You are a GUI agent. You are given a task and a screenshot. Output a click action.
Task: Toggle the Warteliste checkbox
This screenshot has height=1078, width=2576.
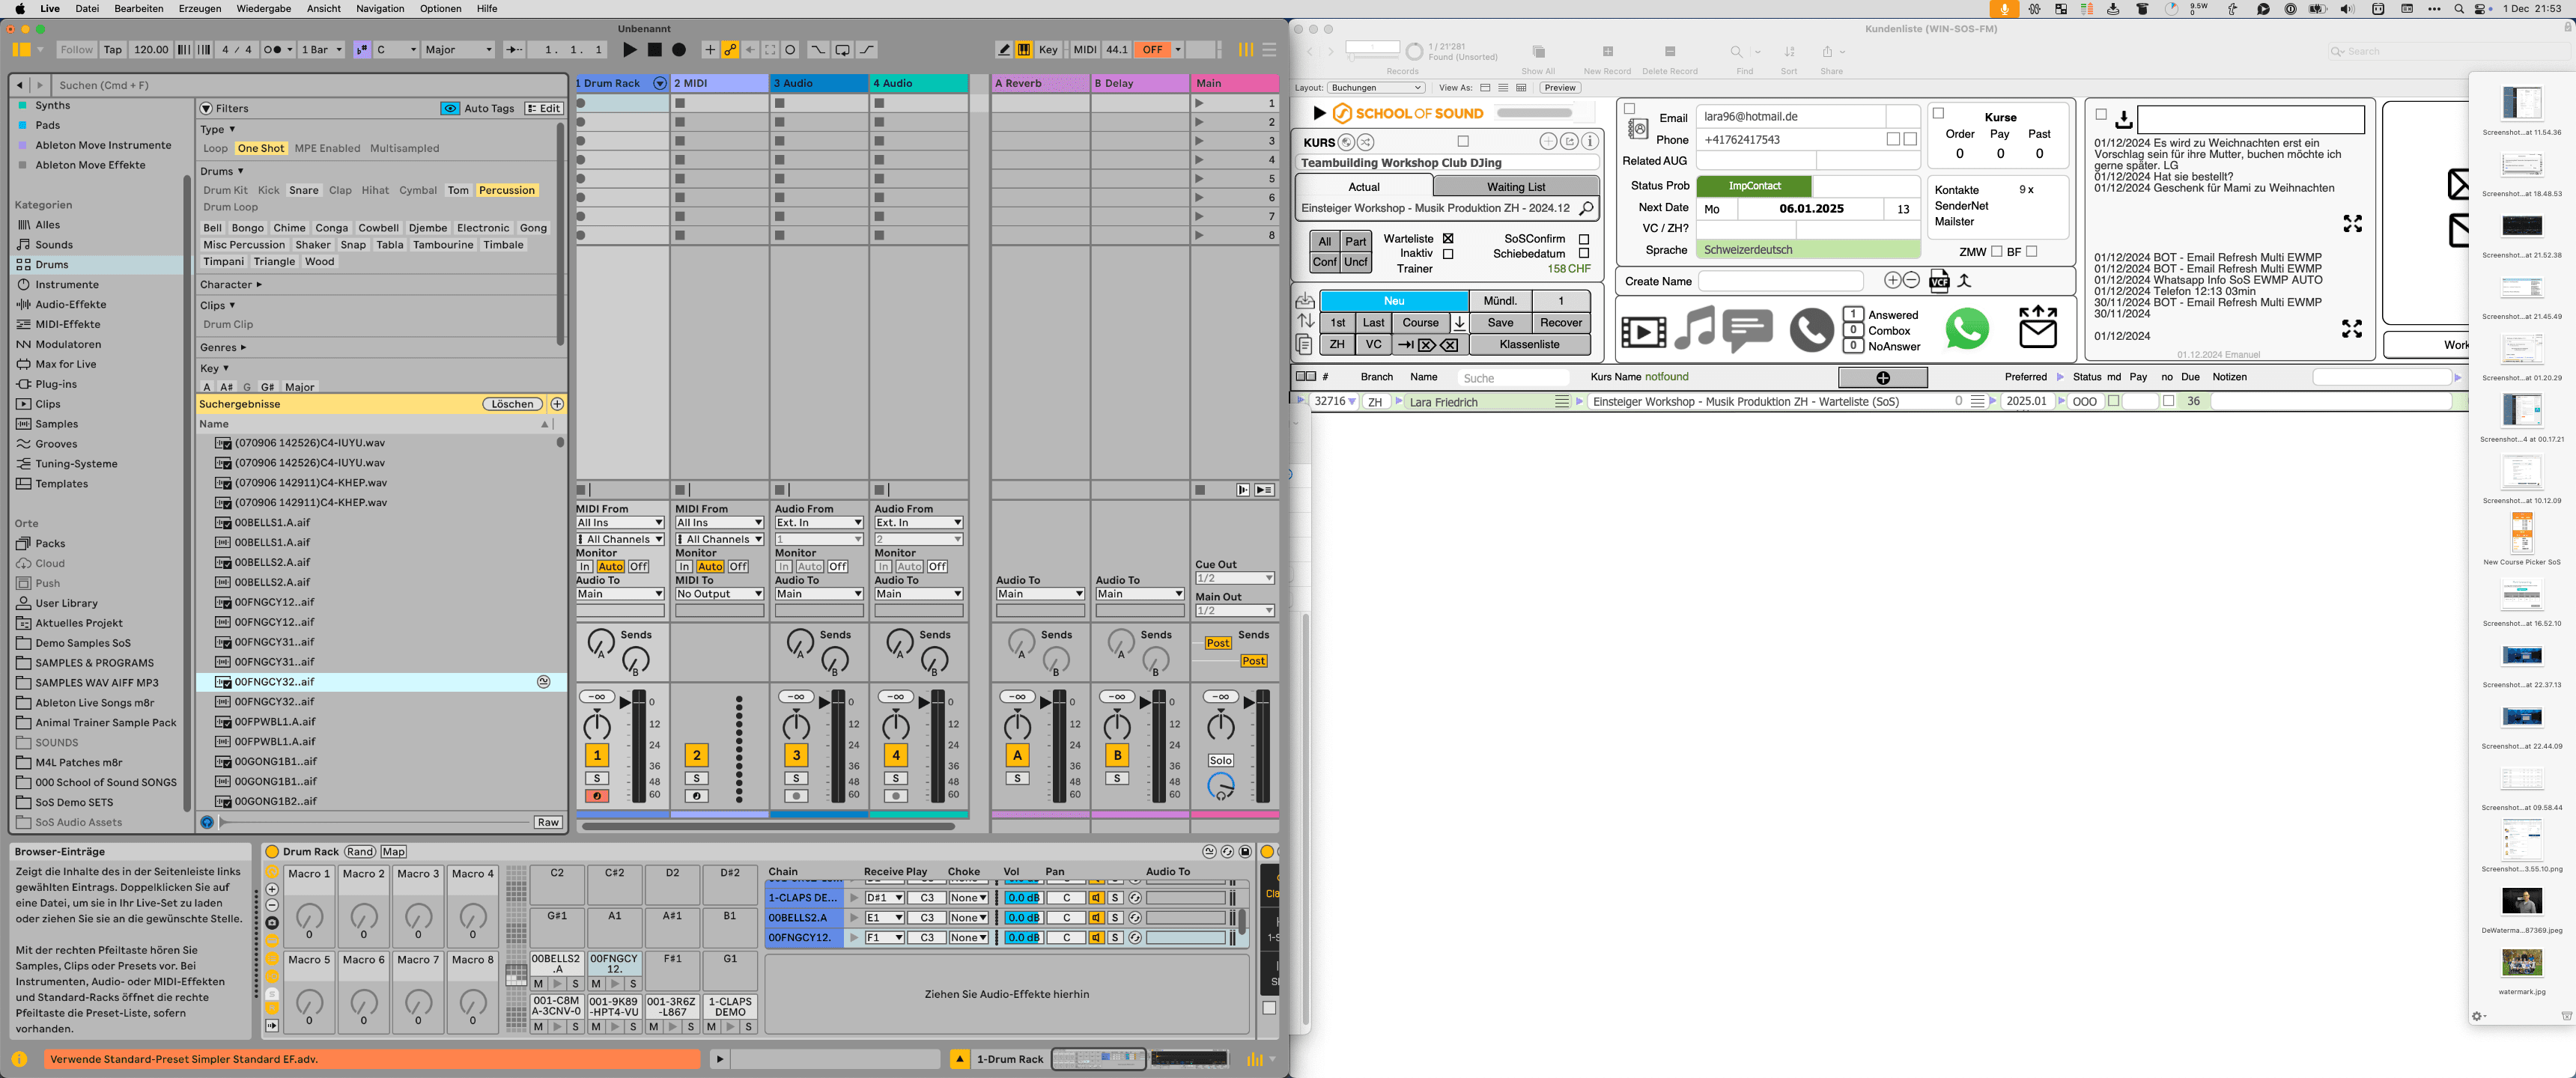click(x=1447, y=239)
